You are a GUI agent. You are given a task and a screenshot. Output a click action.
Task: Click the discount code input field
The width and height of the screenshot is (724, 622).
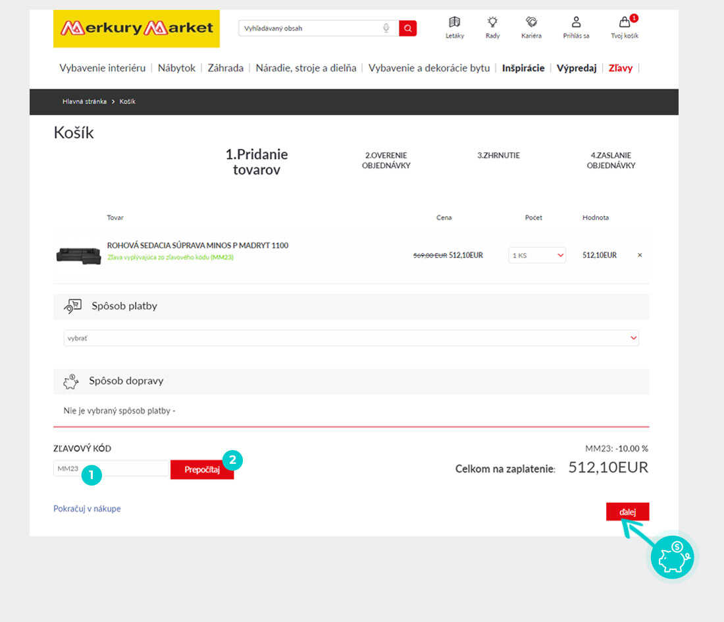[112, 468]
